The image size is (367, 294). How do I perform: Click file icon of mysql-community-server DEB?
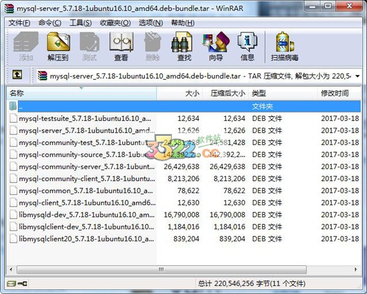(13, 166)
